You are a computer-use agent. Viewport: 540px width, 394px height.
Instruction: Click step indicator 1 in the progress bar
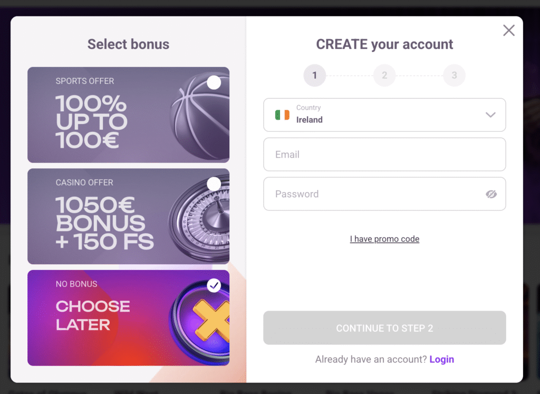click(315, 75)
